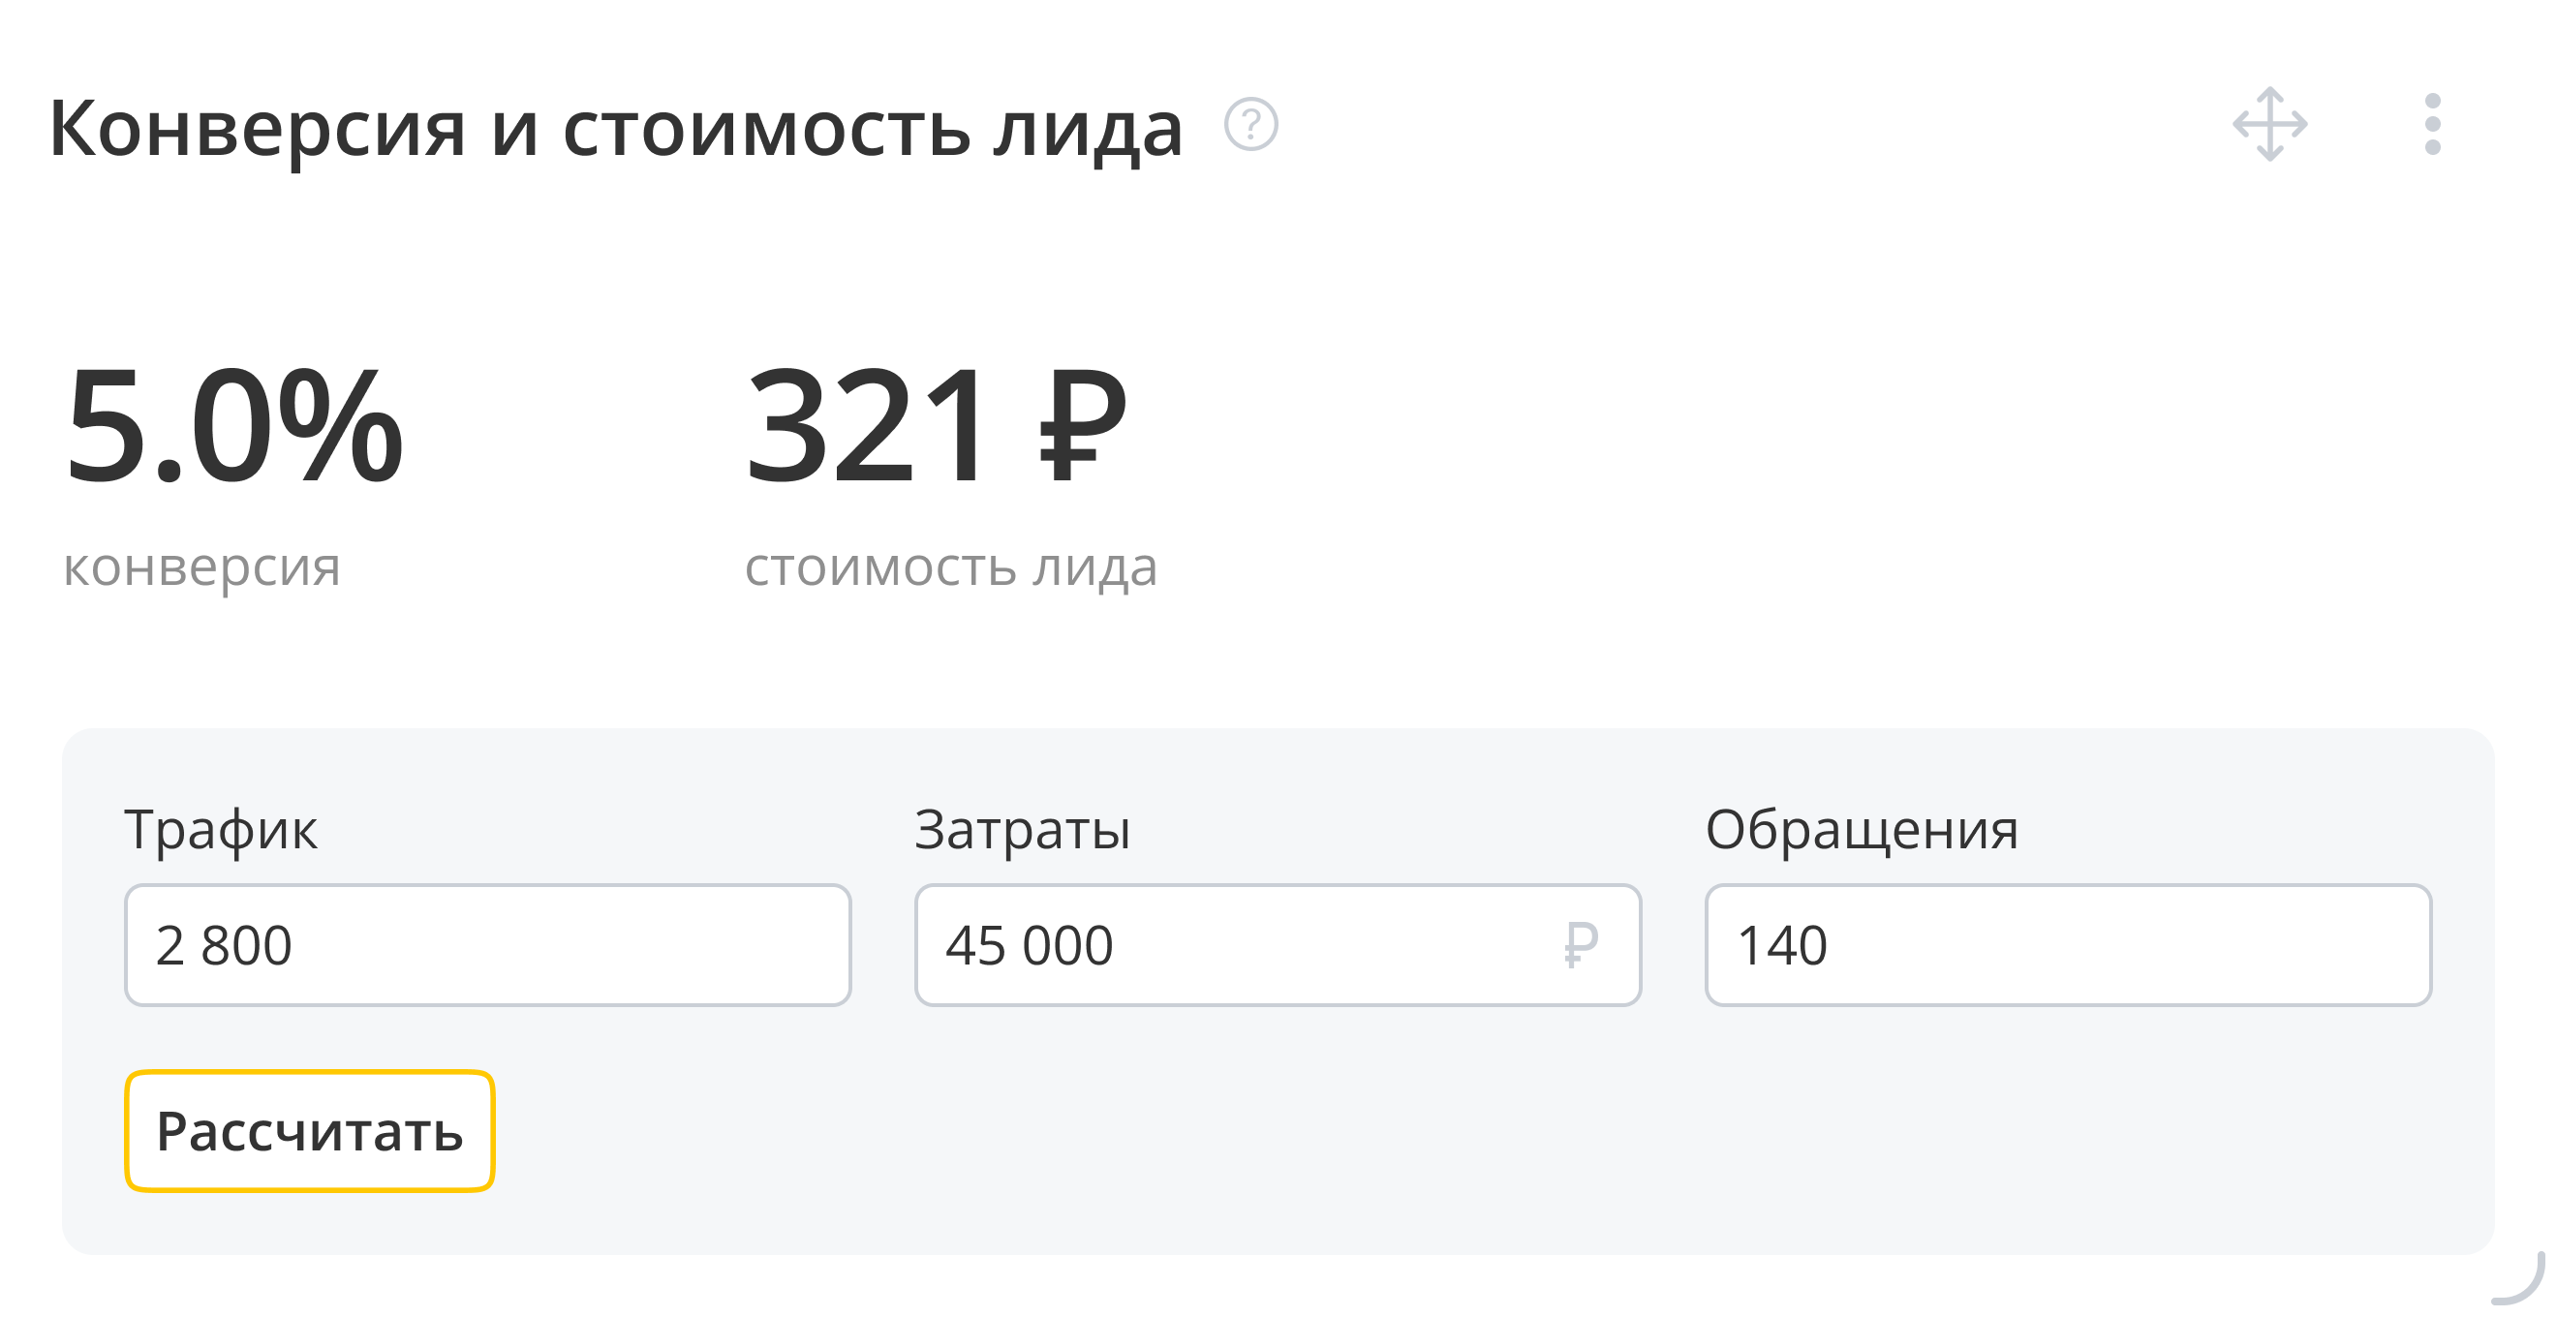Click empty header space left of move icon
Screen dimensions: 2557x1317
pos(1737,125)
